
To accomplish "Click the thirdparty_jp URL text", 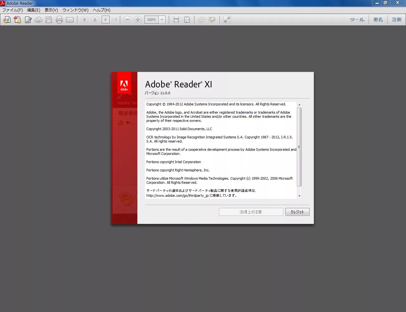I will click(x=178, y=196).
